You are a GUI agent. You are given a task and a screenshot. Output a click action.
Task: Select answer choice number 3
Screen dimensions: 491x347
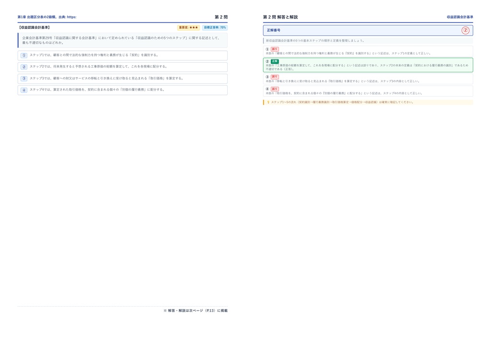point(122,79)
